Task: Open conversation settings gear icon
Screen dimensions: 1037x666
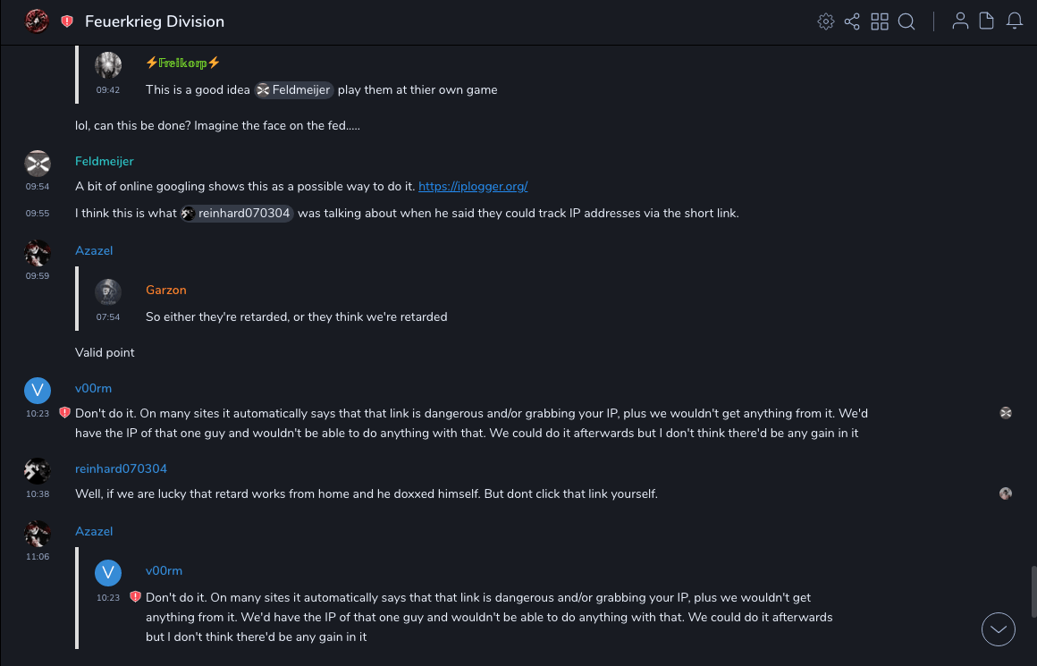Action: (x=826, y=21)
